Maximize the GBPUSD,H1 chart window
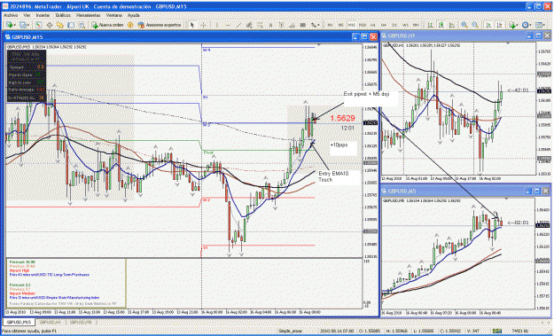 (x=538, y=35)
